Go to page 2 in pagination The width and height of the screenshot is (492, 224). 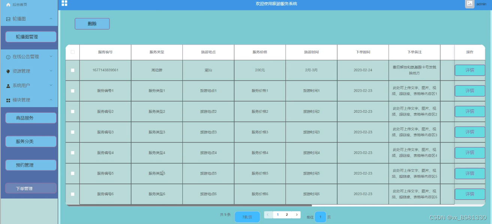pyautogui.click(x=287, y=215)
